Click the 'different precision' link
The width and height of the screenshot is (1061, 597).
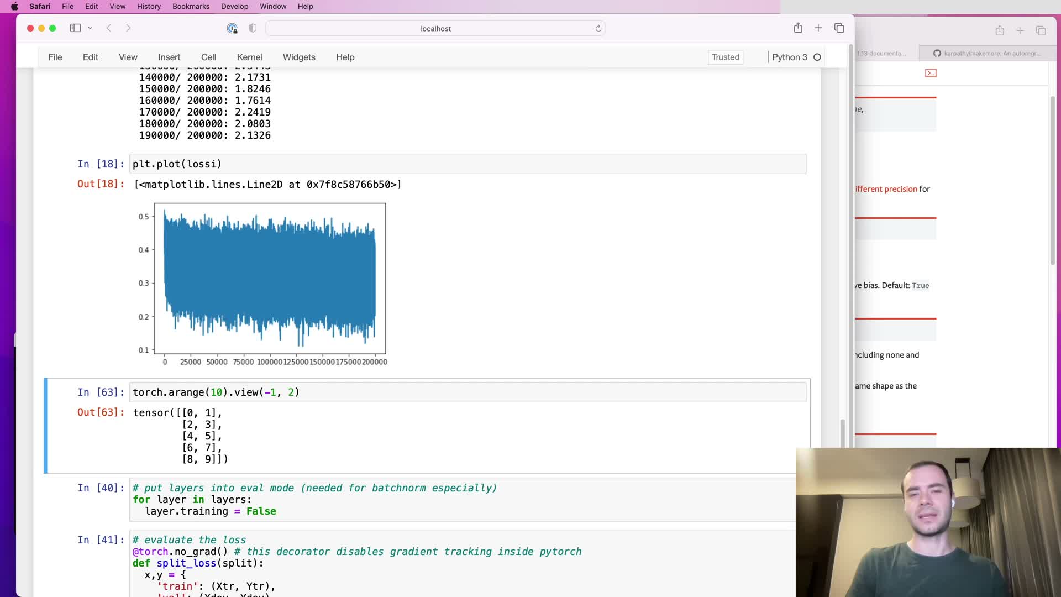[886, 189]
